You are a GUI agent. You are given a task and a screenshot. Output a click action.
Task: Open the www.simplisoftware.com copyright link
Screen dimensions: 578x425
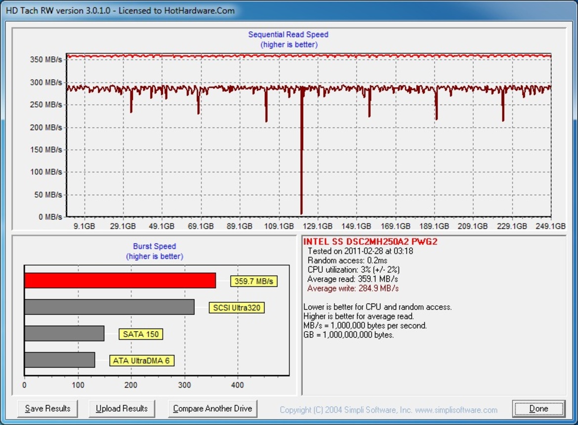click(x=456, y=410)
